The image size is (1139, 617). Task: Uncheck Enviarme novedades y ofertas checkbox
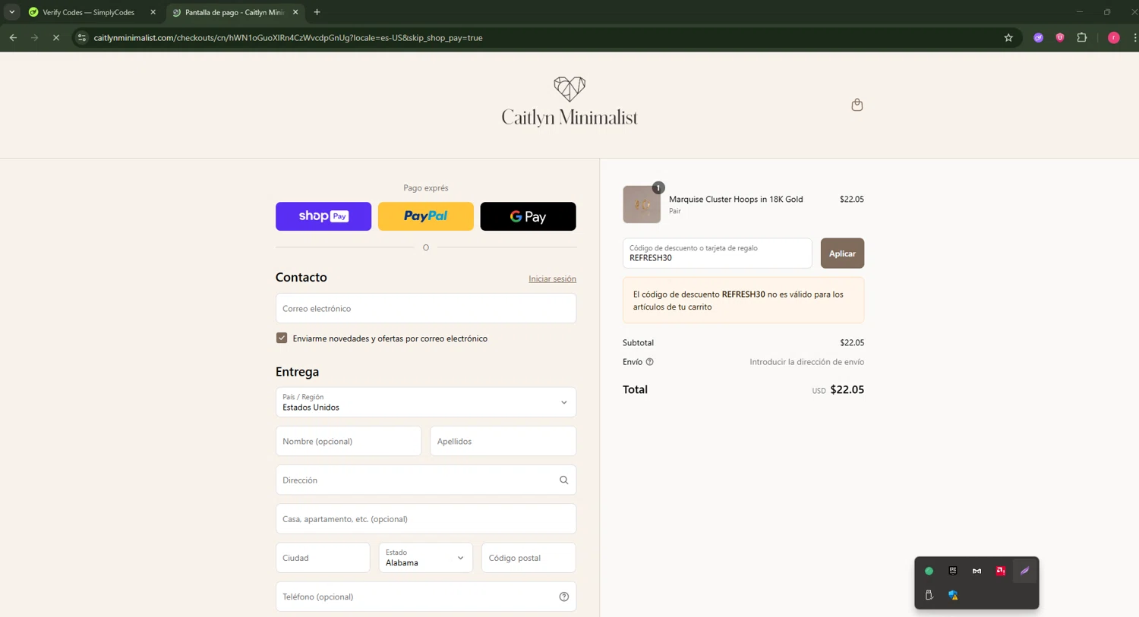(x=282, y=338)
